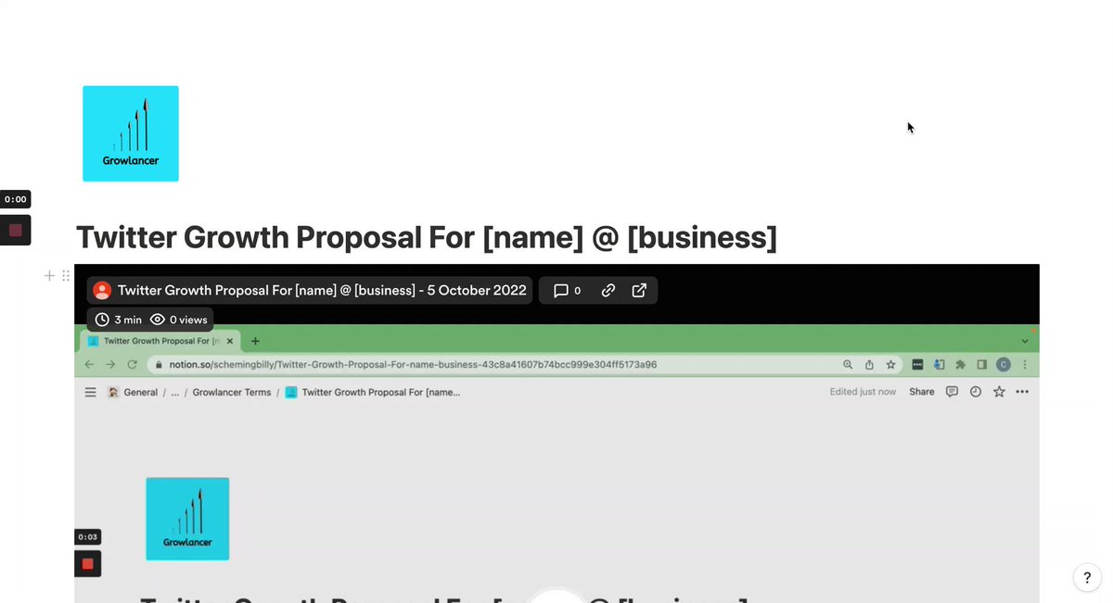Click the Share button in the Notion top bar
Screen dimensions: 1113x603
click(922, 392)
